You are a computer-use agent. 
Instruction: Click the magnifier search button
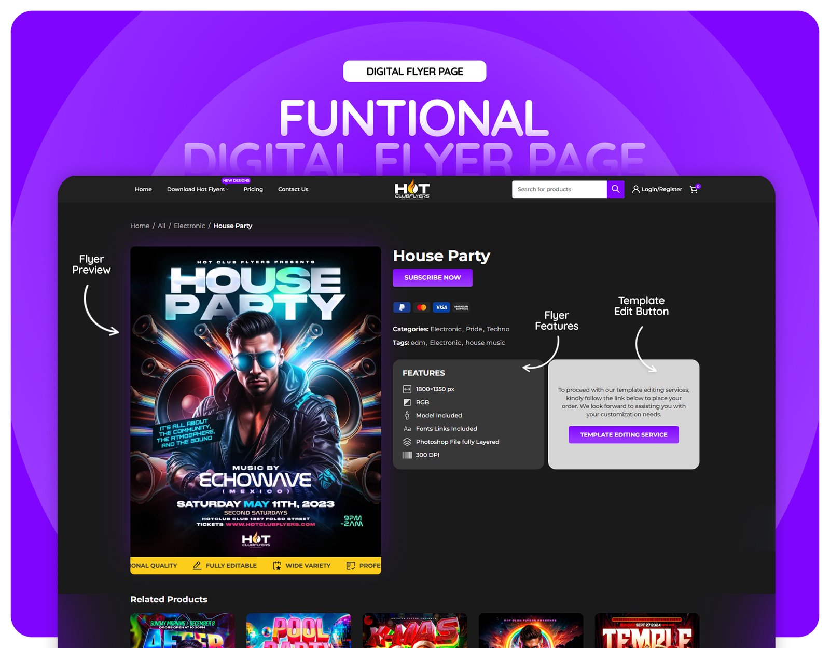[615, 189]
